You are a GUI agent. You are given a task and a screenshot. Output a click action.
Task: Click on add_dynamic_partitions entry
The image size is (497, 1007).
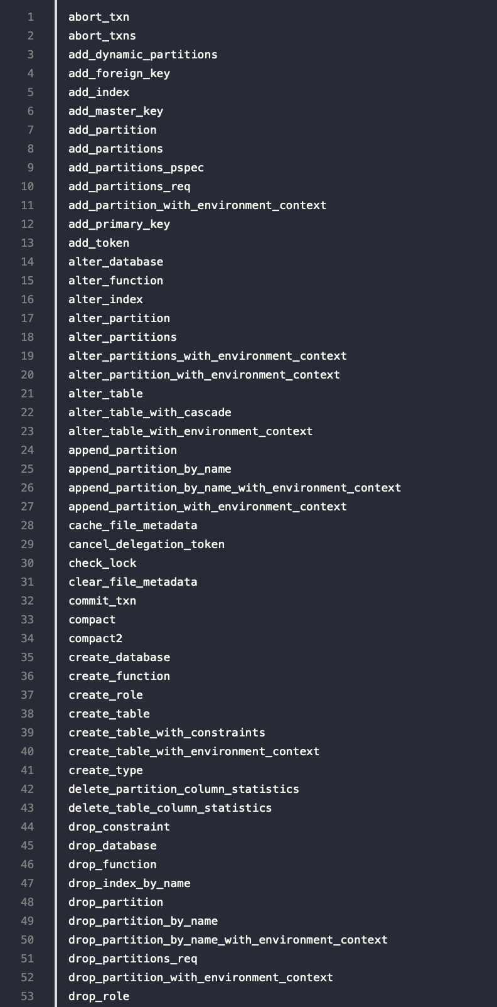143,55
